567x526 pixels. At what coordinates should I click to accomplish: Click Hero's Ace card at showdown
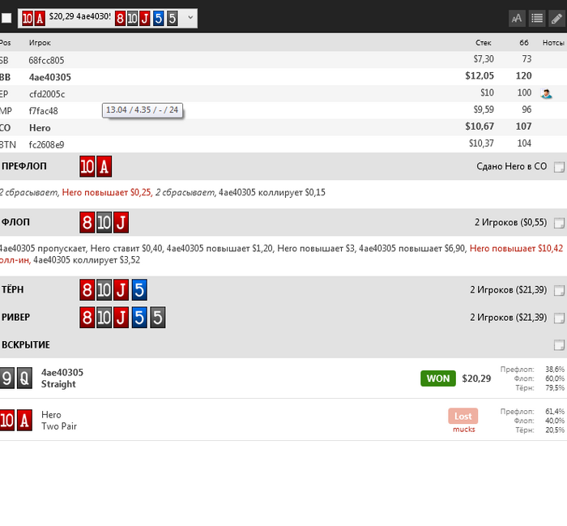click(x=24, y=420)
